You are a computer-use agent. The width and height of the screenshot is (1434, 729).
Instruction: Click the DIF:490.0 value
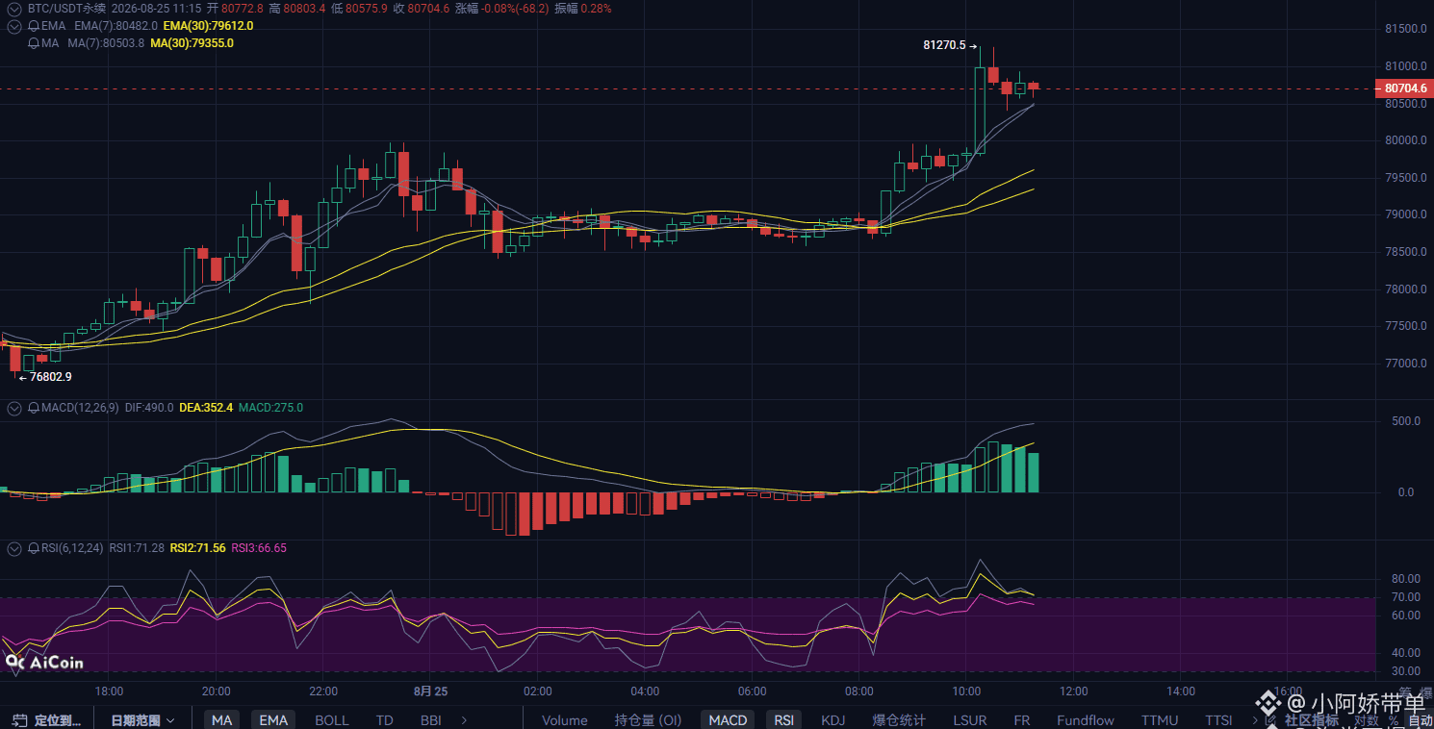click(x=149, y=408)
